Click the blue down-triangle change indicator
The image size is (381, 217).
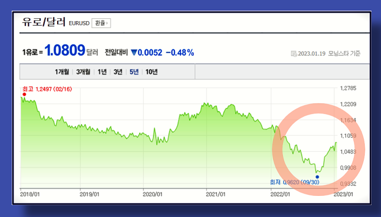pyautogui.click(x=134, y=52)
